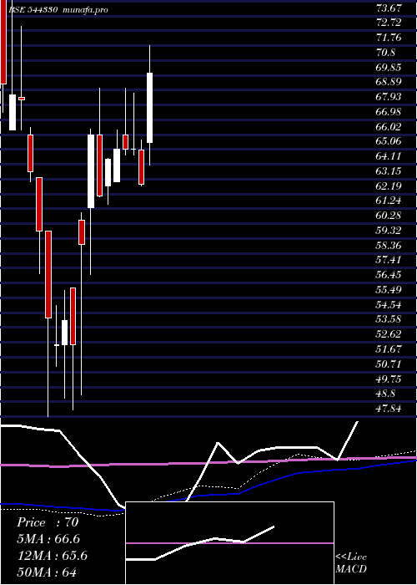
Task: Select the 69.85 price axis value
Action: click(x=389, y=67)
